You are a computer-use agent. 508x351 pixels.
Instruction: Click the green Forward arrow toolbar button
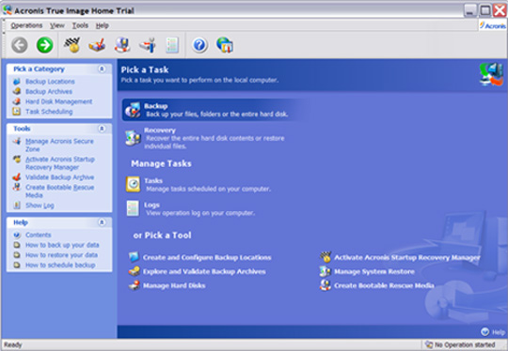coord(45,45)
